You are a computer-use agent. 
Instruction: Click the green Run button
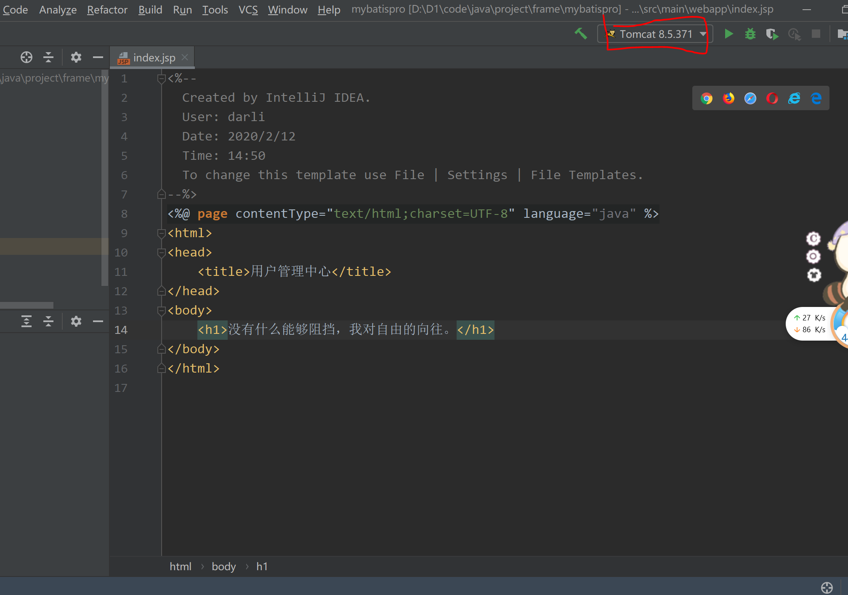tap(729, 34)
